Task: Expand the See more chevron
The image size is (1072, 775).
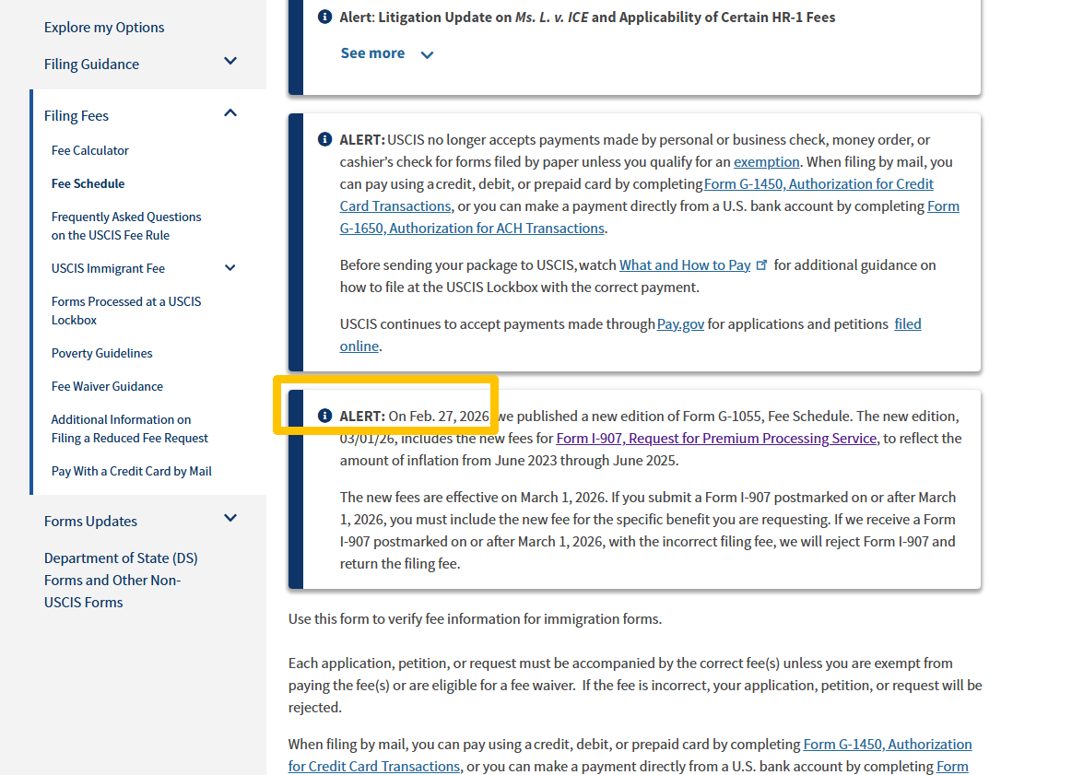Action: [427, 54]
